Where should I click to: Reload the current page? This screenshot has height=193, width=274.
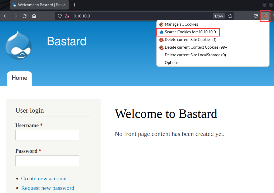click(x=25, y=16)
